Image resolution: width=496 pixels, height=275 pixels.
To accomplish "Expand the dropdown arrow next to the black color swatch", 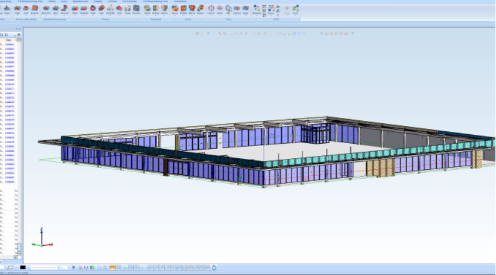I will (x=28, y=267).
